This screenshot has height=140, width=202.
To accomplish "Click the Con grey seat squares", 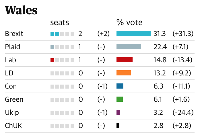I will click(62, 86).
